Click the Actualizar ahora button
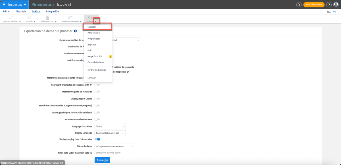 [x=314, y=5]
